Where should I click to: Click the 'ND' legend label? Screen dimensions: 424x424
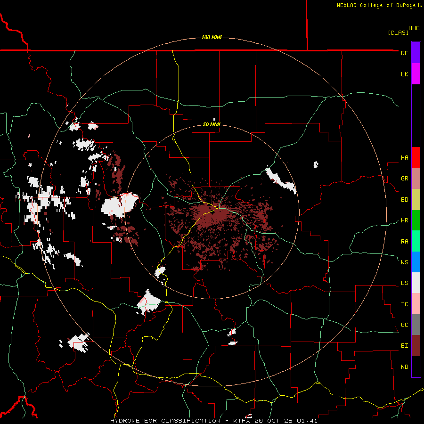(x=404, y=367)
